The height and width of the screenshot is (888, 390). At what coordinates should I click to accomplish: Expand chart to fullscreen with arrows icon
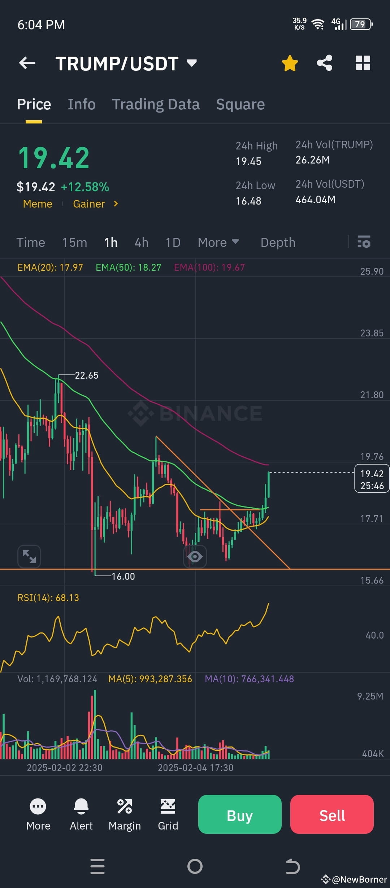(x=29, y=556)
